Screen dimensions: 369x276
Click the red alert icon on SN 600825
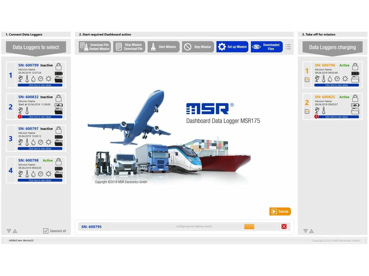point(316,117)
